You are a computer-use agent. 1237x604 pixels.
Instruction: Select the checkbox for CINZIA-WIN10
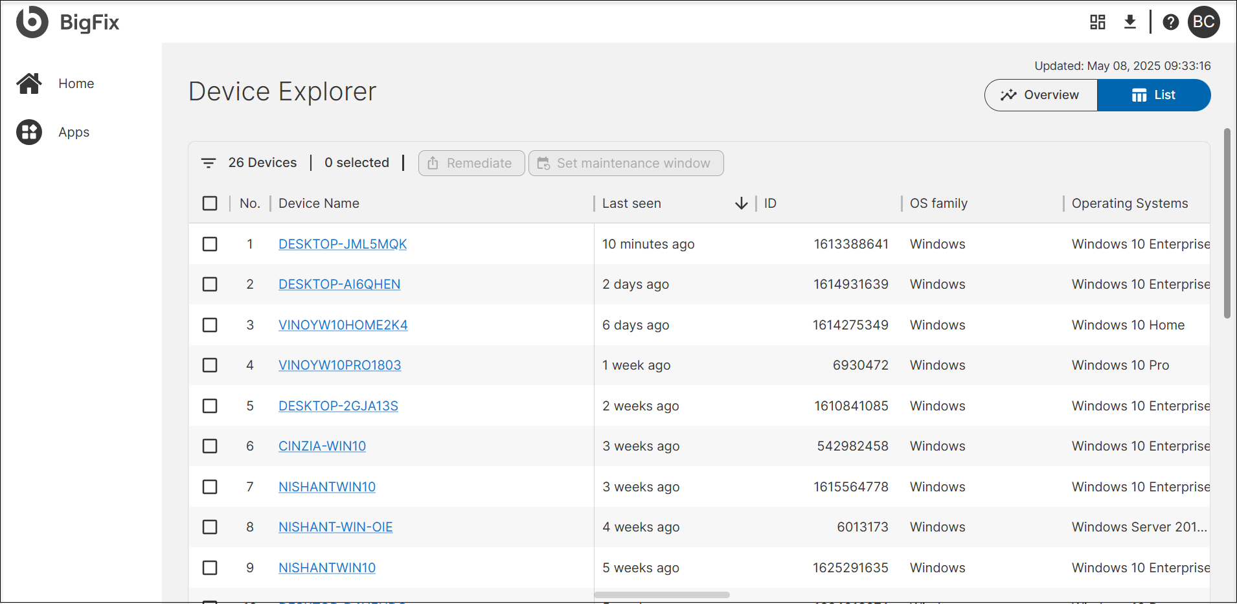click(209, 446)
